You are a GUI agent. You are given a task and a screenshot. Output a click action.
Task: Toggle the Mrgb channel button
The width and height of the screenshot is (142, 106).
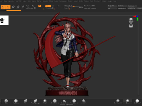(x=27, y=6)
